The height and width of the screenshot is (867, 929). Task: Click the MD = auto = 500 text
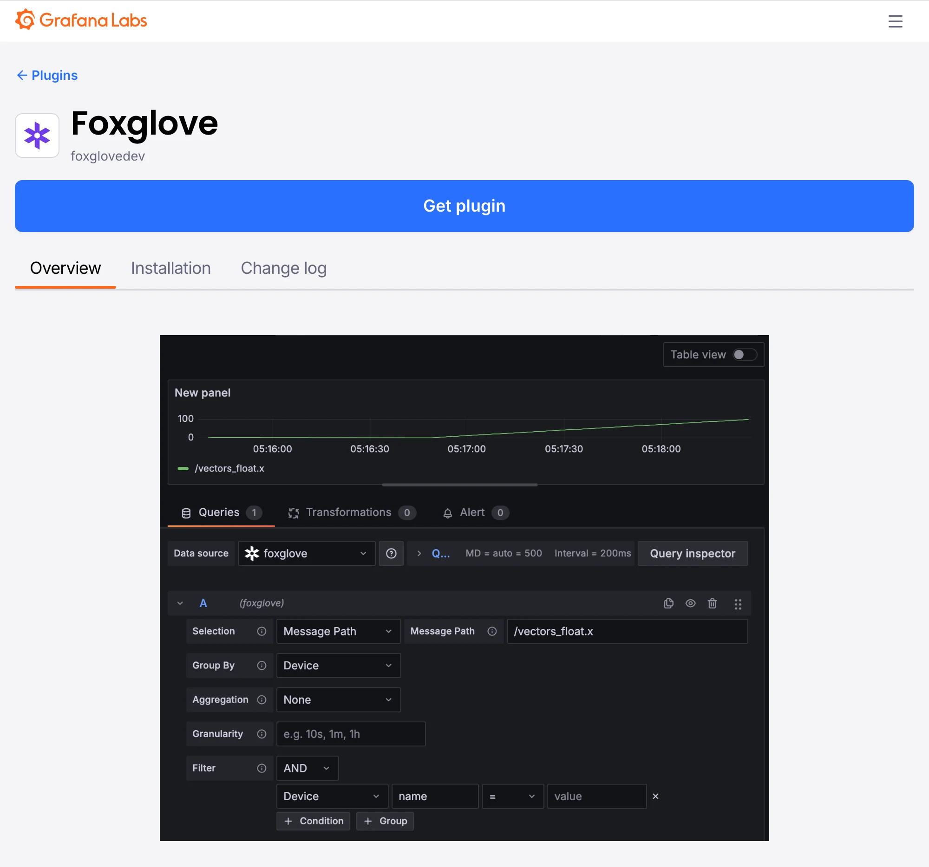click(504, 553)
